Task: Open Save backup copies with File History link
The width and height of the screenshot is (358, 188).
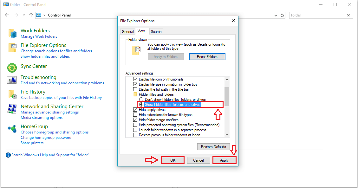Action: (x=61, y=98)
